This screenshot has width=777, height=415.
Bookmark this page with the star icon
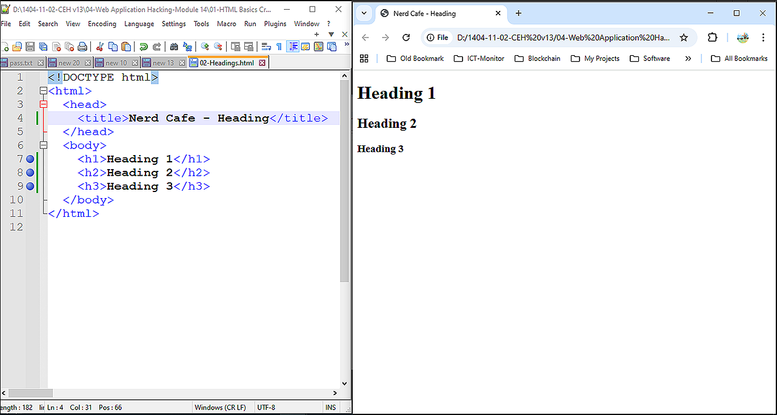click(684, 38)
